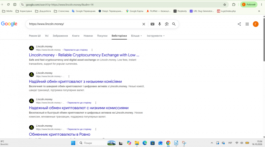Switch to Новини tab
265x147 pixels.
point(88,36)
